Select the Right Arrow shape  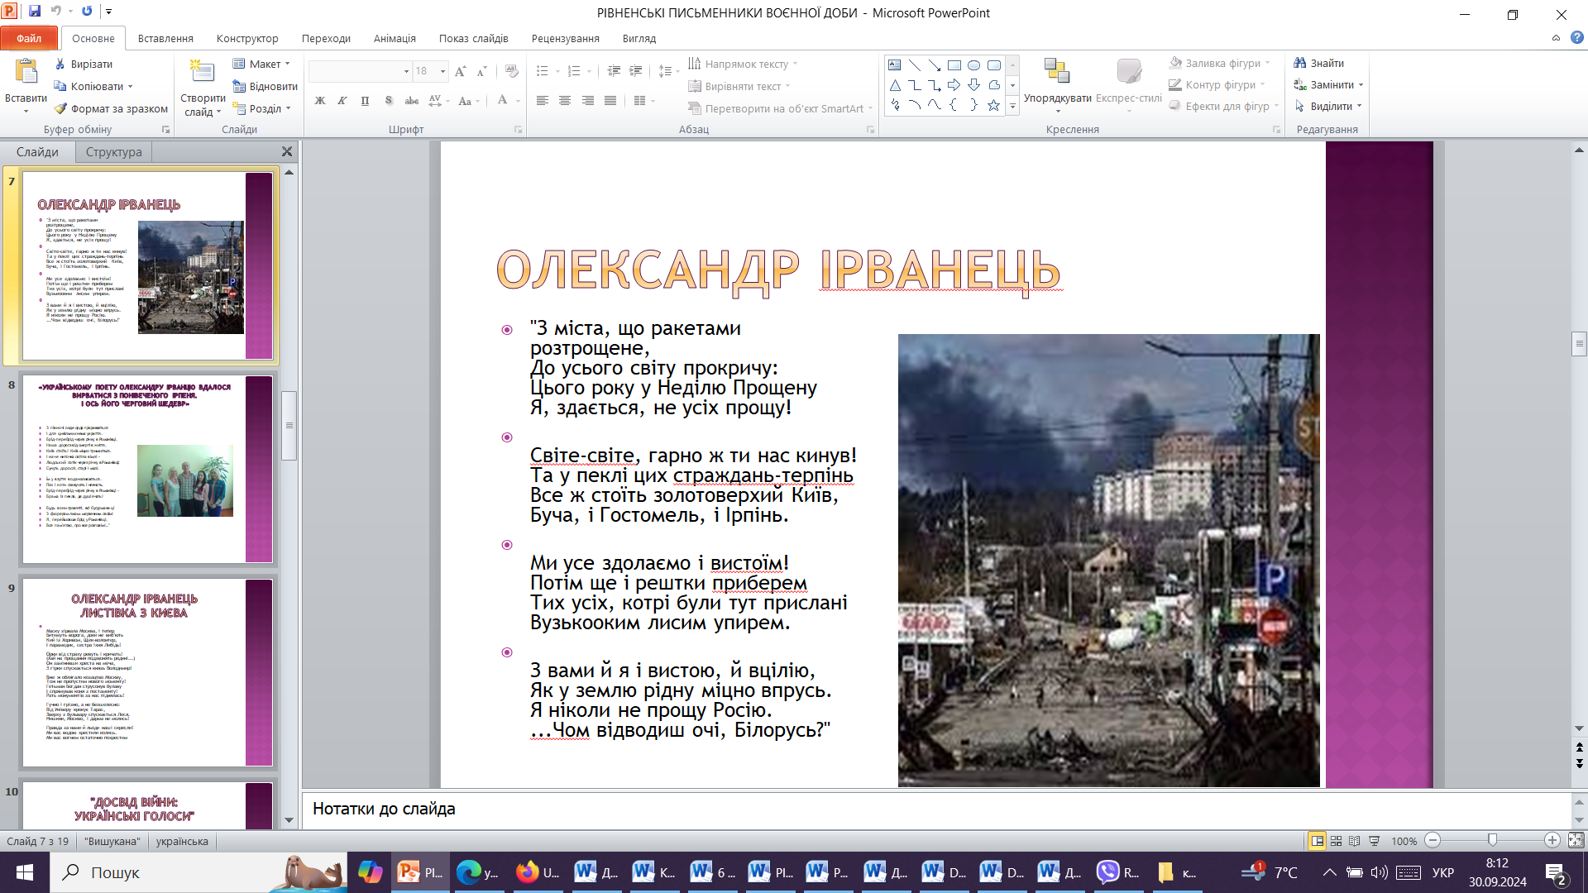[x=954, y=85]
